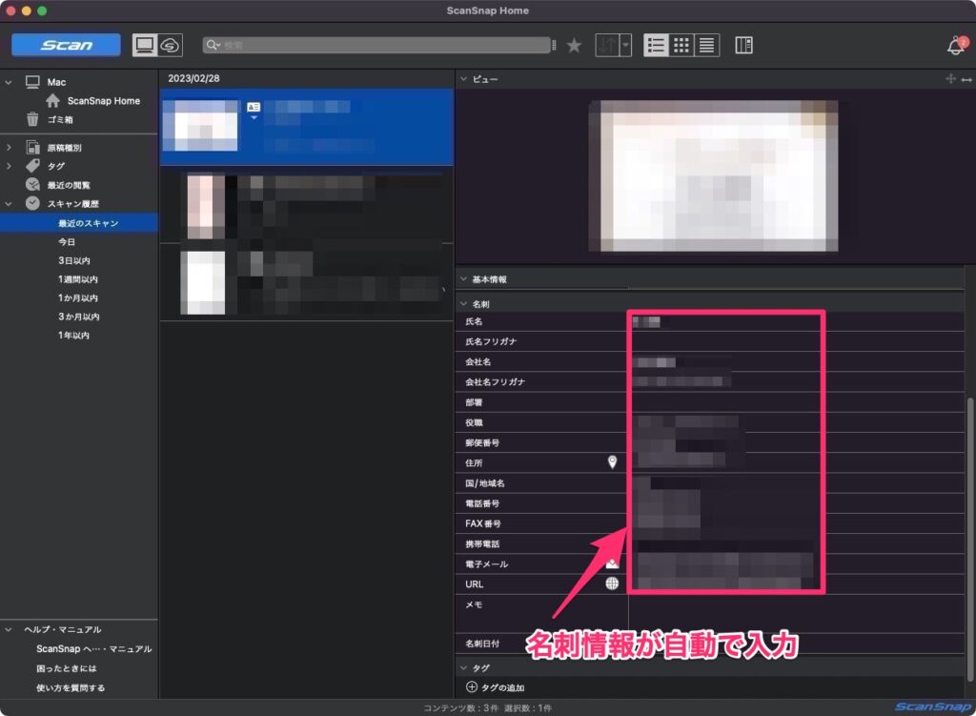The width and height of the screenshot is (976, 716).
Task: Click the scanned card preview image
Action: pos(713,176)
